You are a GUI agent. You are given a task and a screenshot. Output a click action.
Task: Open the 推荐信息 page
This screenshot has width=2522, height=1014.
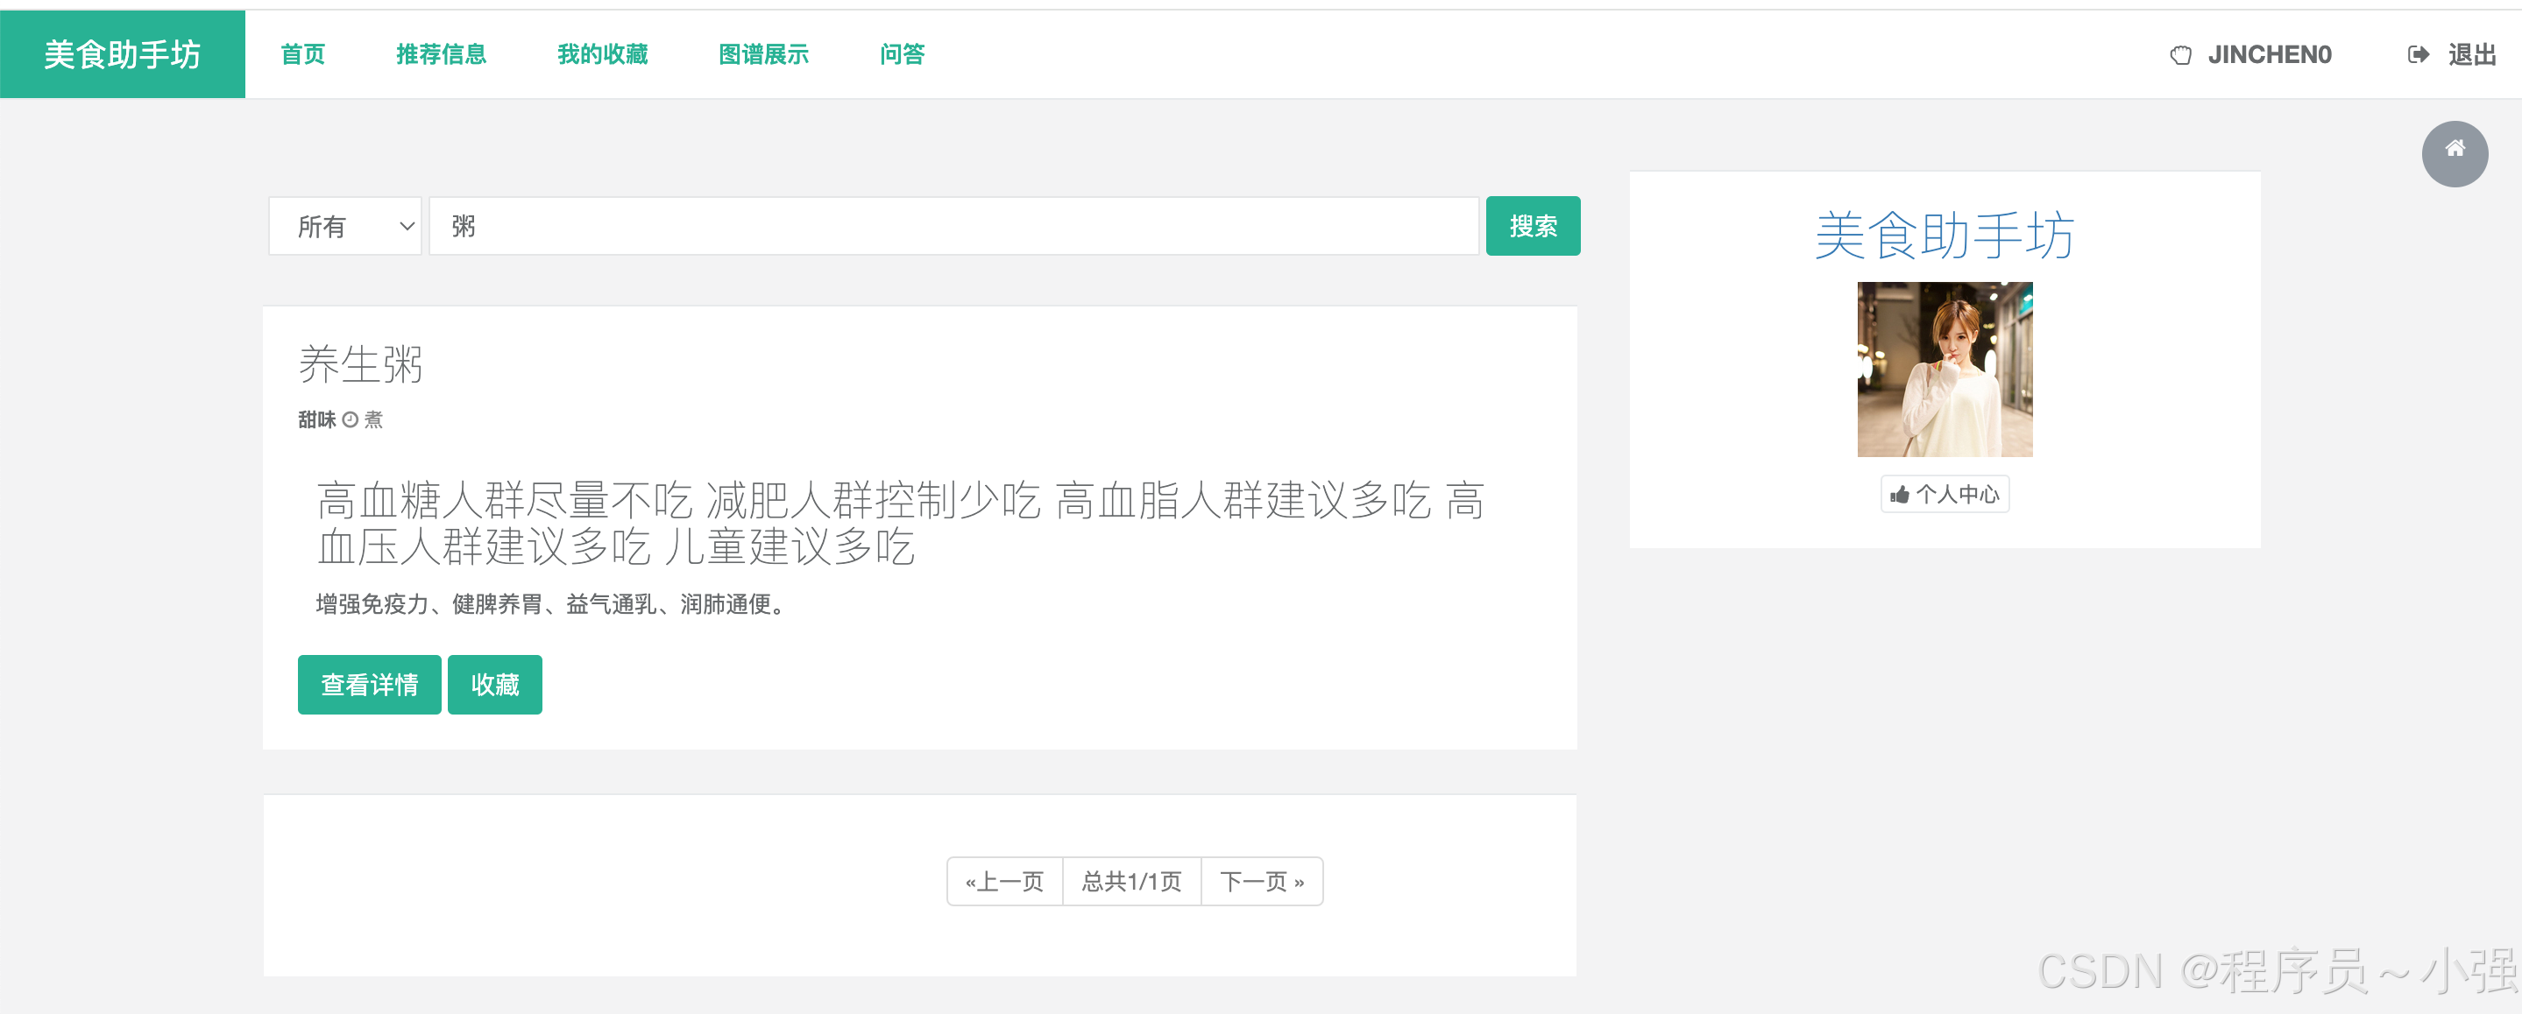click(441, 55)
